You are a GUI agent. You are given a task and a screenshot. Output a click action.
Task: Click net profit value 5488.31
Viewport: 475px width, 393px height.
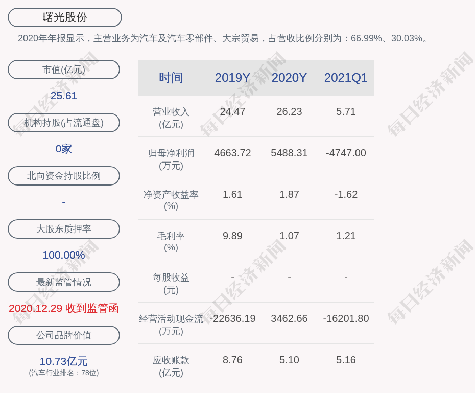[x=289, y=153]
